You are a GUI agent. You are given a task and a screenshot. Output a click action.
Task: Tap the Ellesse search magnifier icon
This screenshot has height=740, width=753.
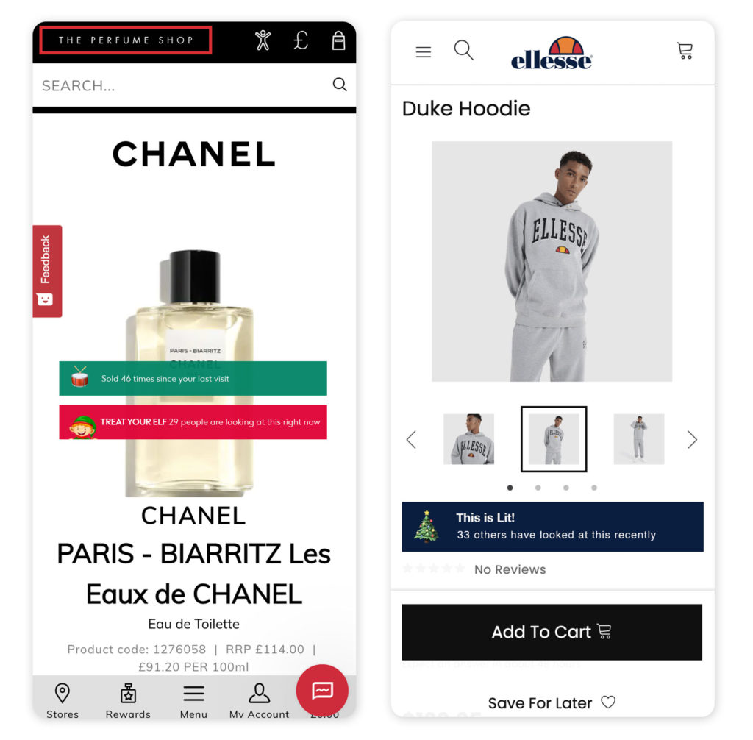coord(463,50)
